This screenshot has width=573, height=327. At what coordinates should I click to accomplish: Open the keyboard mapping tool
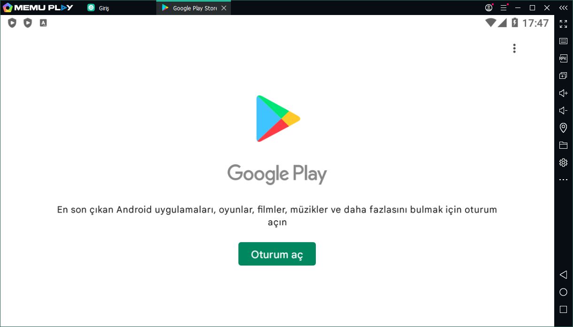[563, 41]
